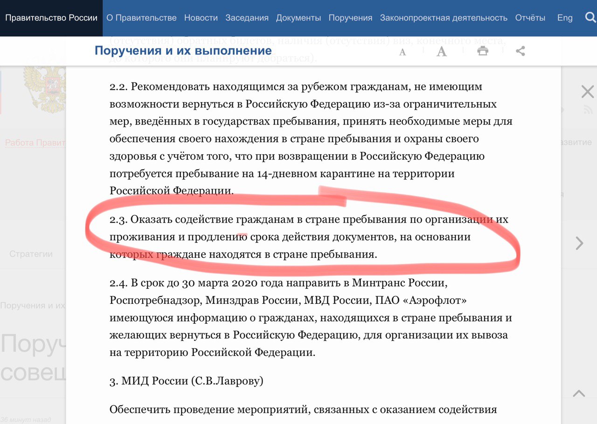Open the search magnifier icon
597x424 pixels.
tap(590, 18)
